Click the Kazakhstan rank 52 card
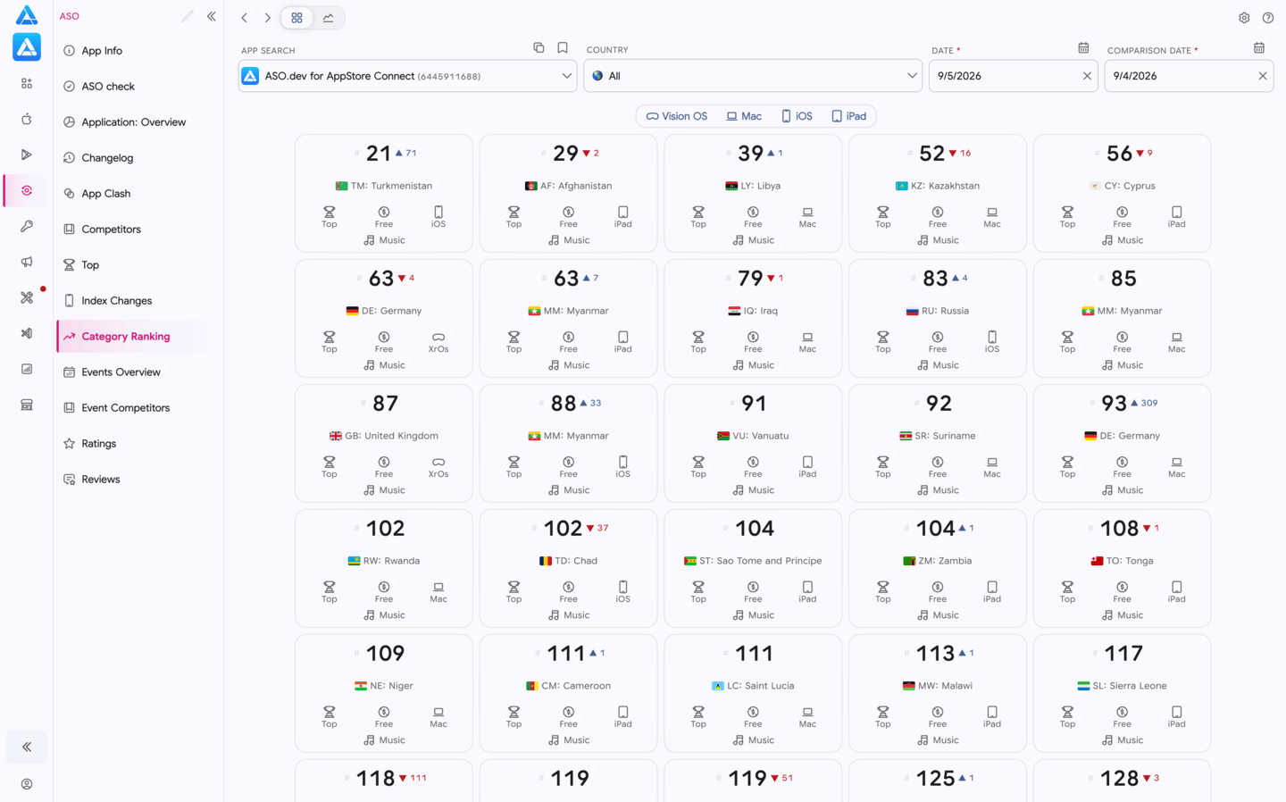This screenshot has height=802, width=1286. (938, 194)
